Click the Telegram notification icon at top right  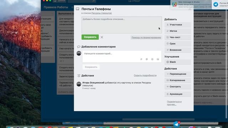[216, 4]
